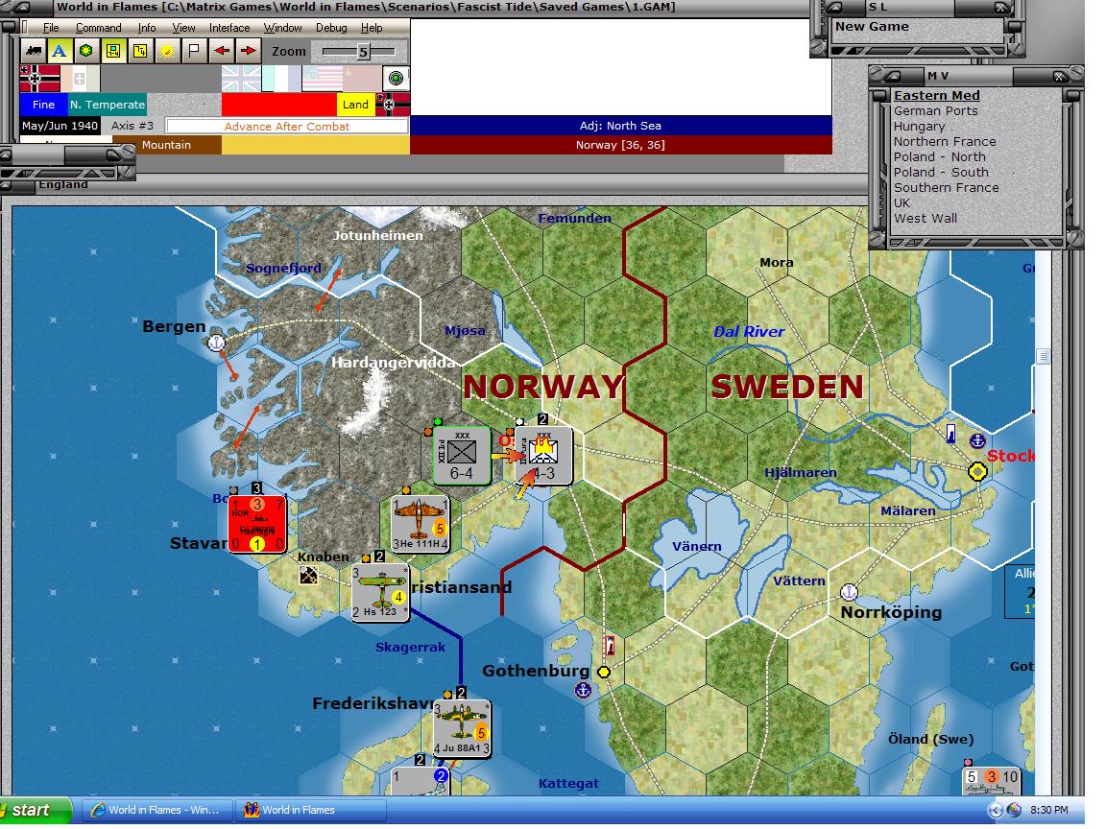Image resolution: width=1106 pixels, height=829 pixels.
Task: Open the File menu
Action: [51, 28]
